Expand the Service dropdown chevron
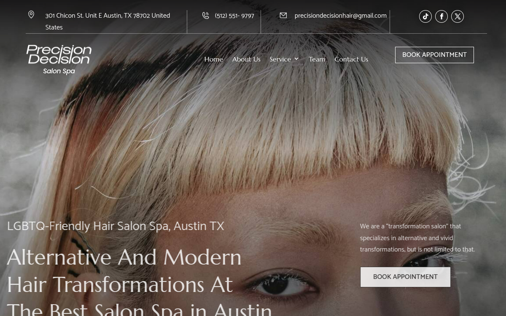Screen dimensions: 506x316 click(x=296, y=59)
